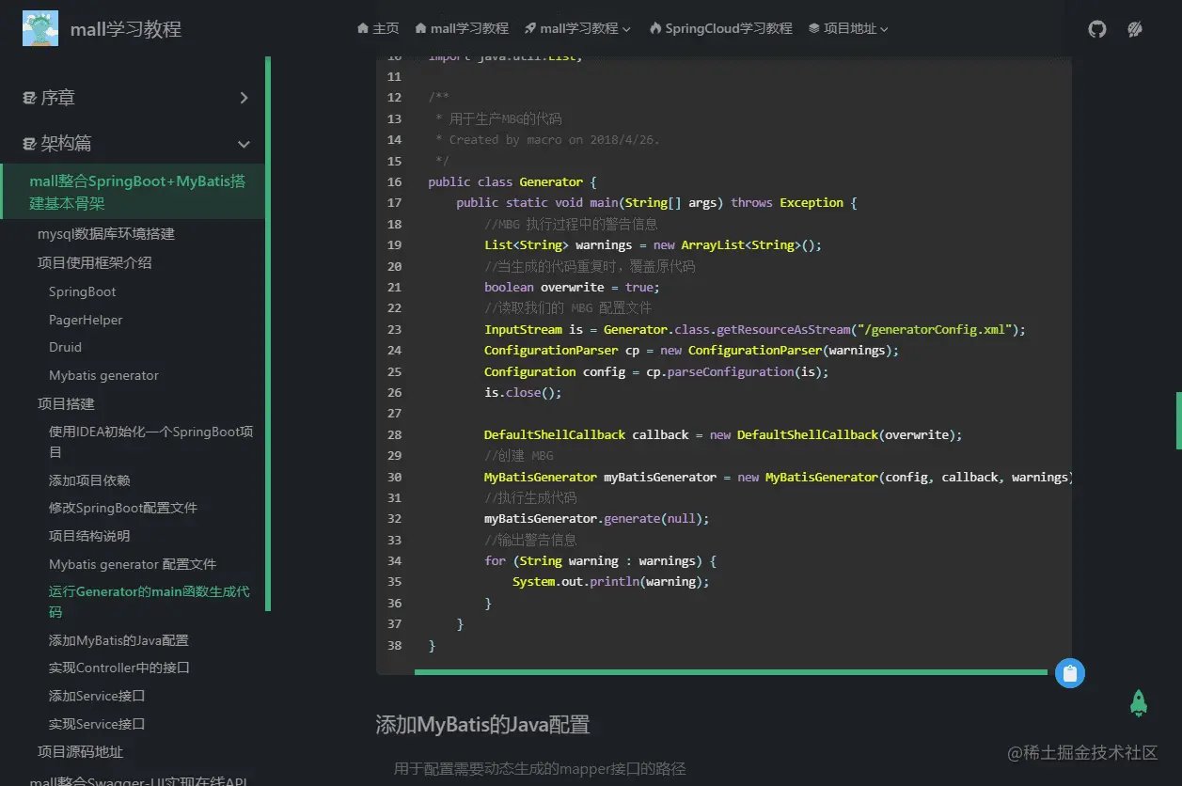Click the code block horizontal scrollbar
Image resolution: width=1182 pixels, height=786 pixels.
[731, 672]
